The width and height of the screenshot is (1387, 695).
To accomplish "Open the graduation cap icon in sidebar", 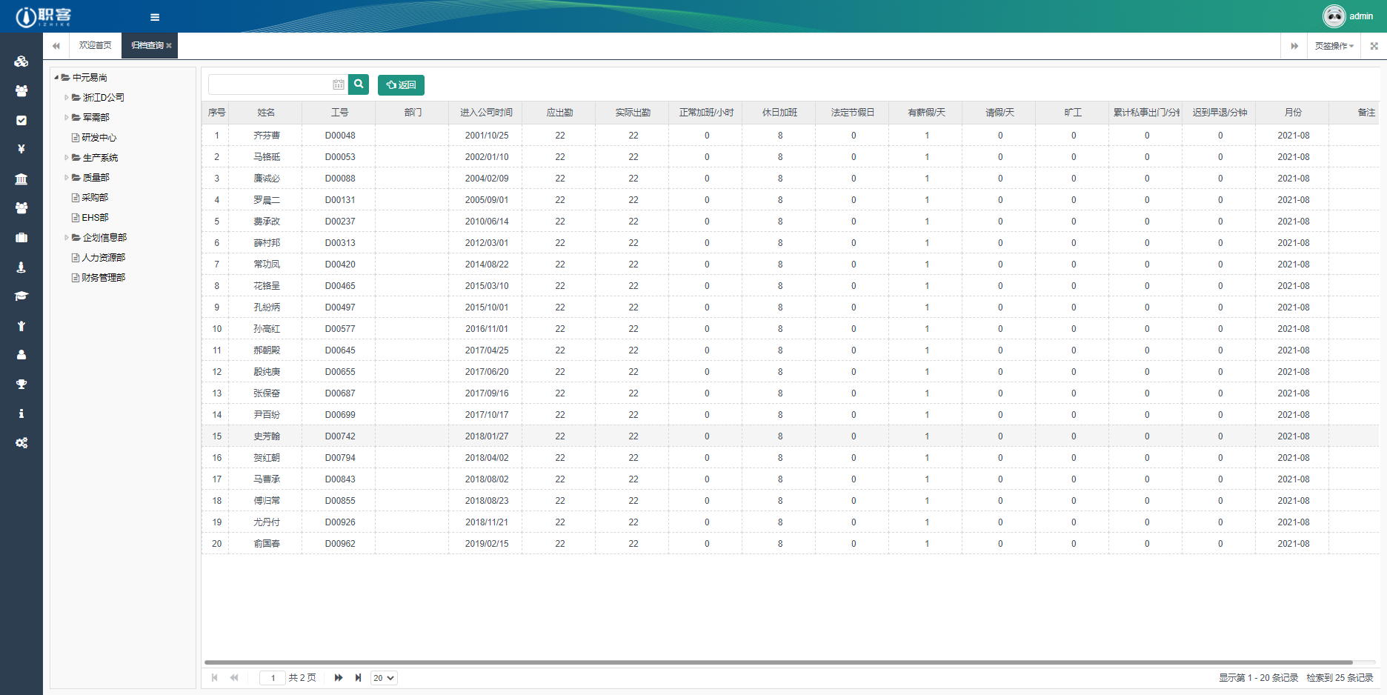I will tap(21, 296).
